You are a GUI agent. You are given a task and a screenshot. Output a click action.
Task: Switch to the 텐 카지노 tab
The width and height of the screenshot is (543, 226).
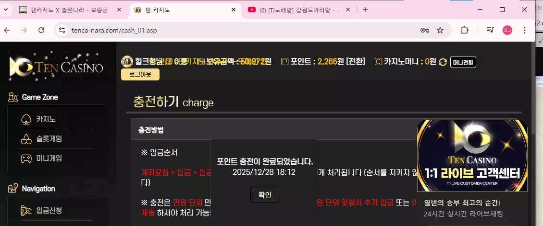[x=185, y=10]
